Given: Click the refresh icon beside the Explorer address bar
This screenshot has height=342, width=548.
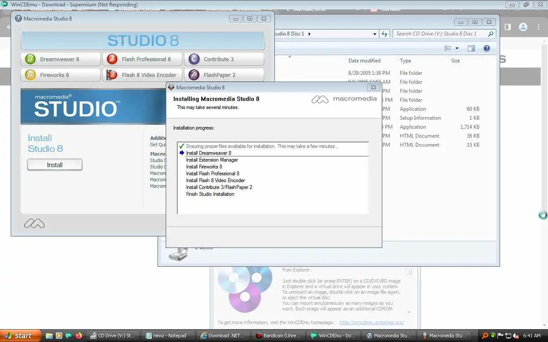Looking at the screenshot, I should point(384,34).
